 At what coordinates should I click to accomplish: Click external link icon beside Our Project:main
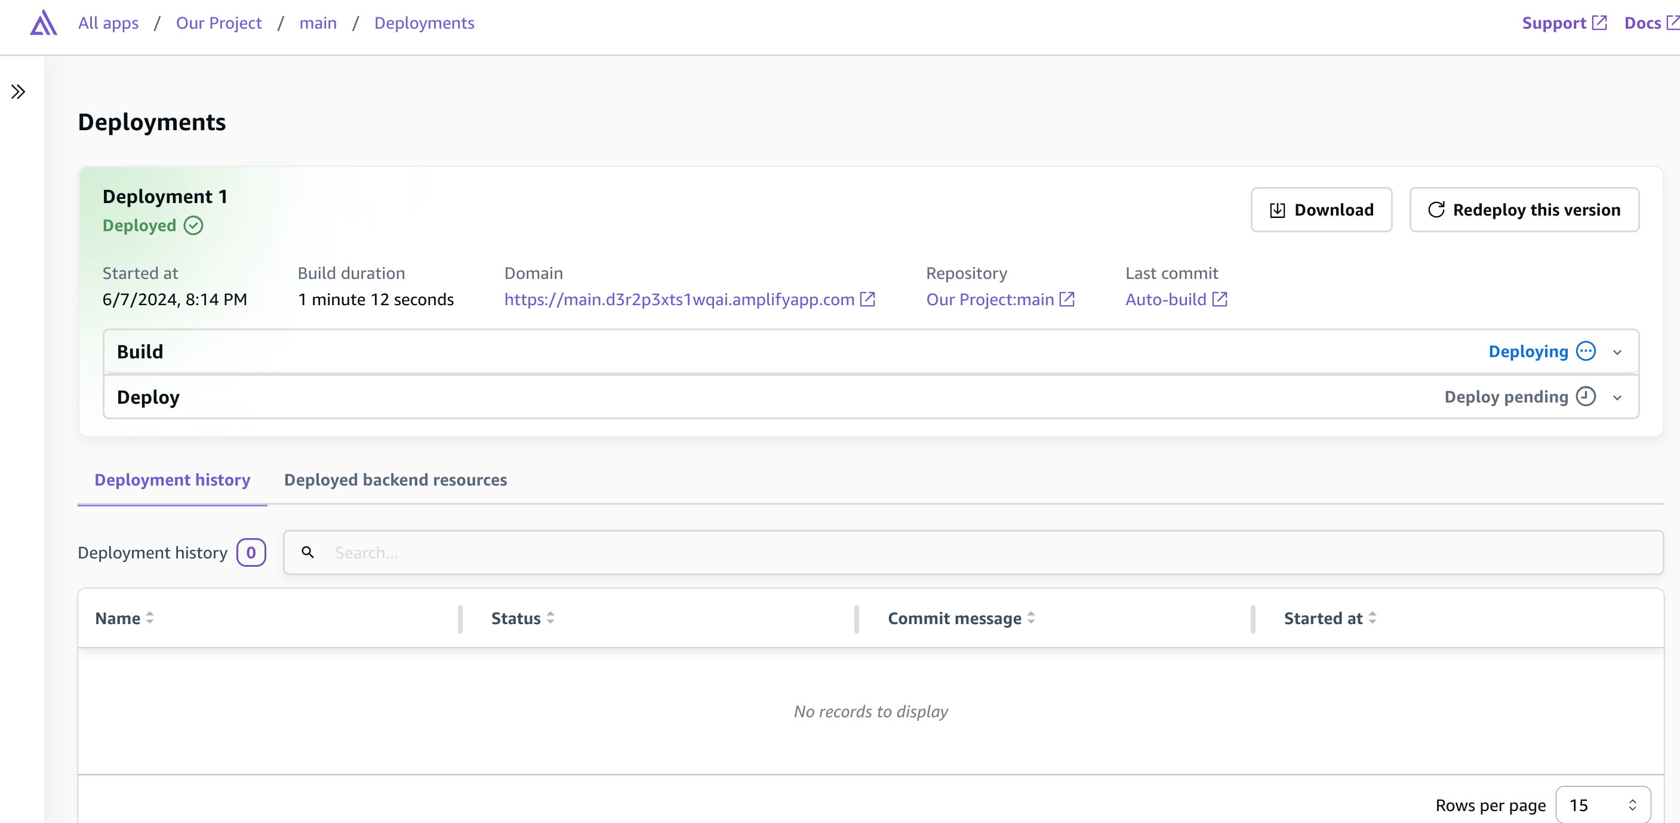[x=1067, y=299]
